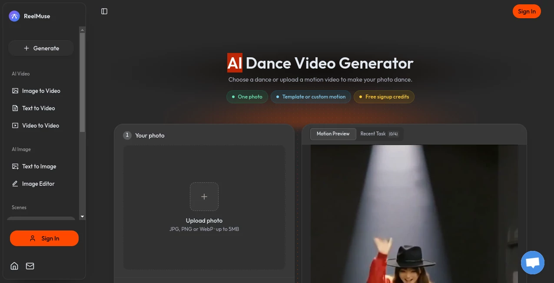This screenshot has height=283, width=554.
Task: Click the Scenes section label
Action: (19, 207)
